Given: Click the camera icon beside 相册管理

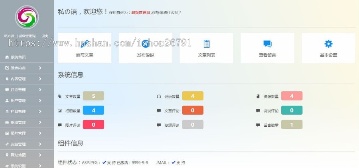Looking at the screenshot, I should 7,122.
